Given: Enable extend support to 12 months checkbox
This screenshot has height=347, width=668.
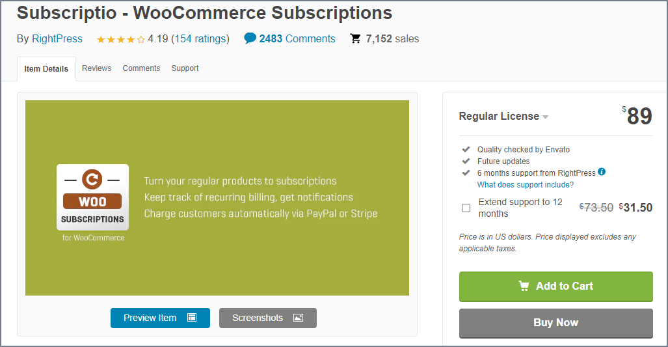Looking at the screenshot, I should coord(466,208).
